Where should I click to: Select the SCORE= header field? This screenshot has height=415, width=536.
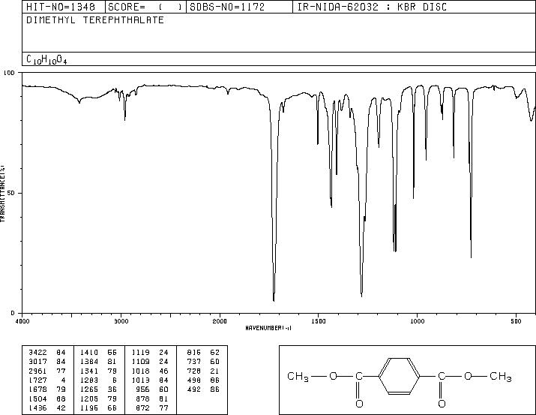(x=145, y=7)
